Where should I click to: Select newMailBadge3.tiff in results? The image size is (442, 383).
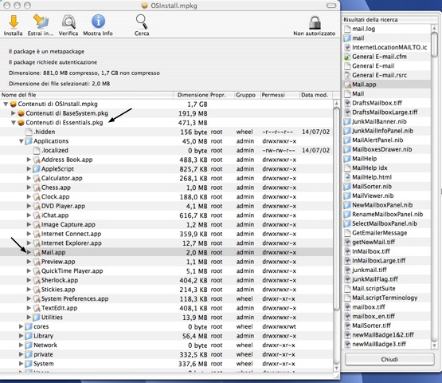point(386,344)
